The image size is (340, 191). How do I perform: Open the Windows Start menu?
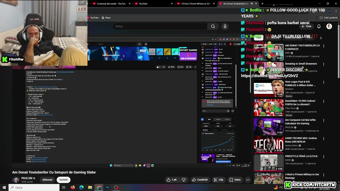pyautogui.click(x=4, y=188)
